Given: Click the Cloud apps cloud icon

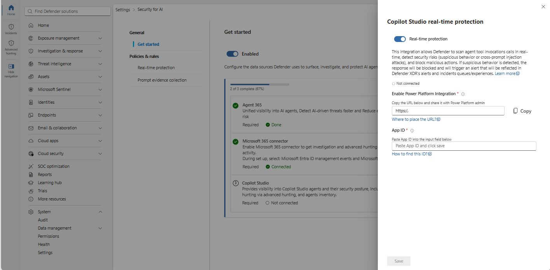Looking at the screenshot, I should [x=31, y=141].
